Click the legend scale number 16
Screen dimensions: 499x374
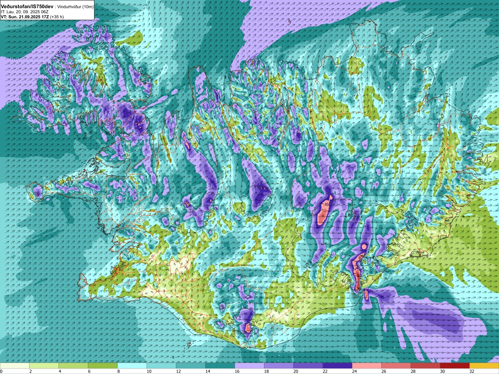tap(237, 371)
